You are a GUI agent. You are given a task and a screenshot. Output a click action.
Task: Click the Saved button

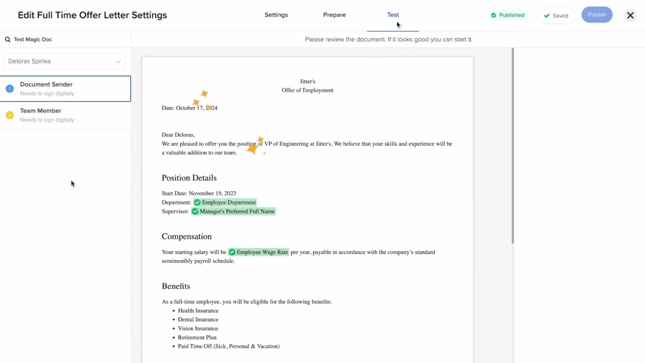[556, 15]
